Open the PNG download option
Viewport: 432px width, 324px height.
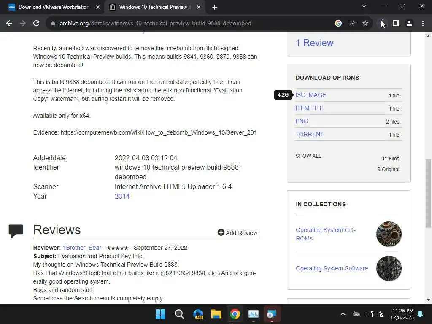coord(302,121)
